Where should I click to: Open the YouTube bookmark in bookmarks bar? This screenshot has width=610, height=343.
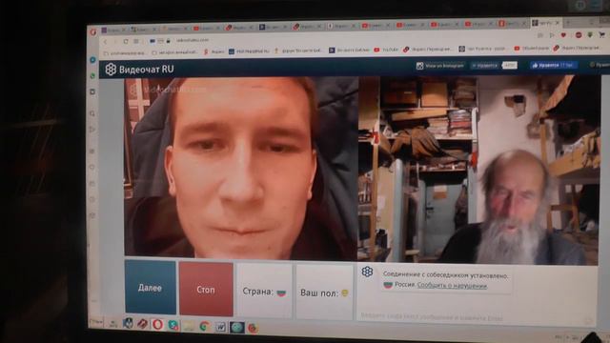[386, 50]
